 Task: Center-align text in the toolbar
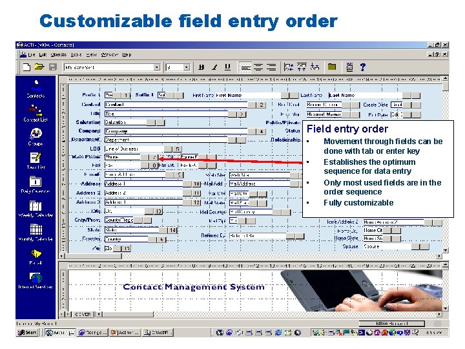tap(258, 67)
